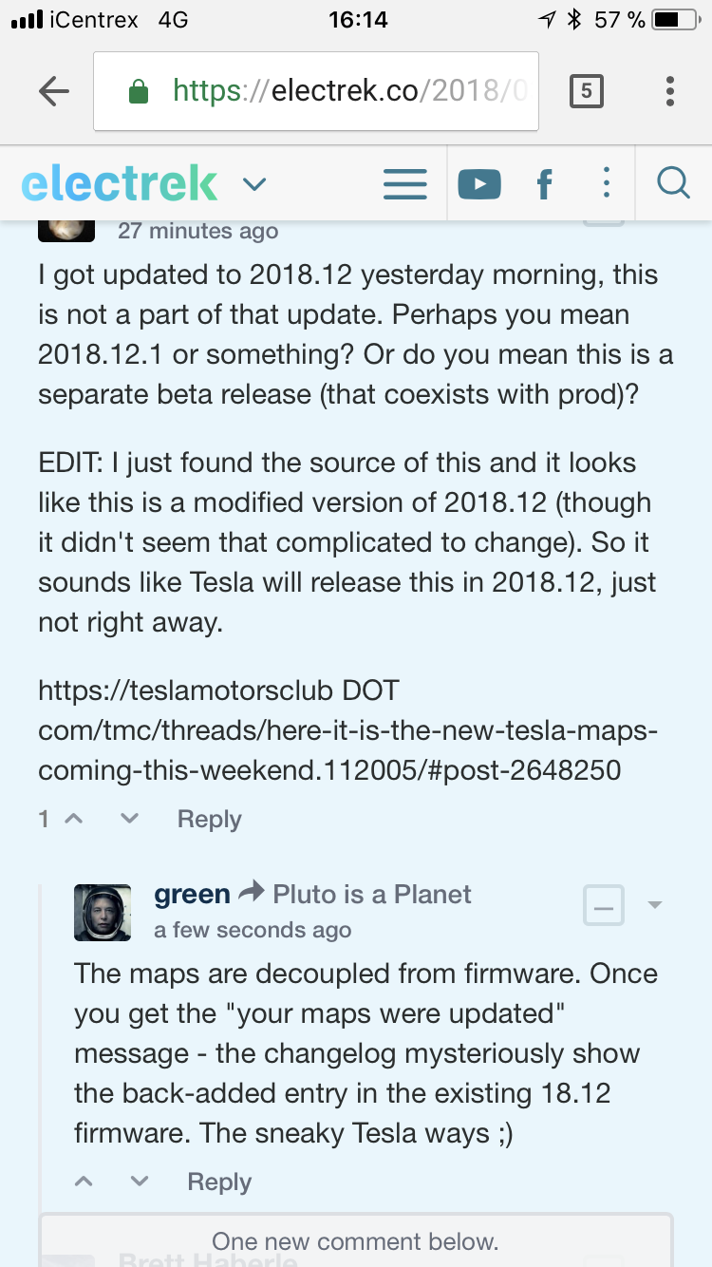Tap the electrek.co address bar
Image resolution: width=712 pixels, height=1267 pixels.
[316, 91]
